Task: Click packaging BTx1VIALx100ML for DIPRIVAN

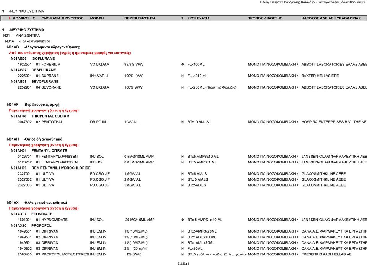Action: point(202,237)
